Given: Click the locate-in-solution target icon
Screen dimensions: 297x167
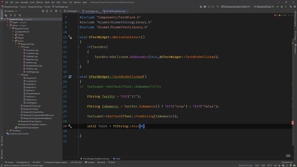Looking at the screenshot, I should 43,11.
